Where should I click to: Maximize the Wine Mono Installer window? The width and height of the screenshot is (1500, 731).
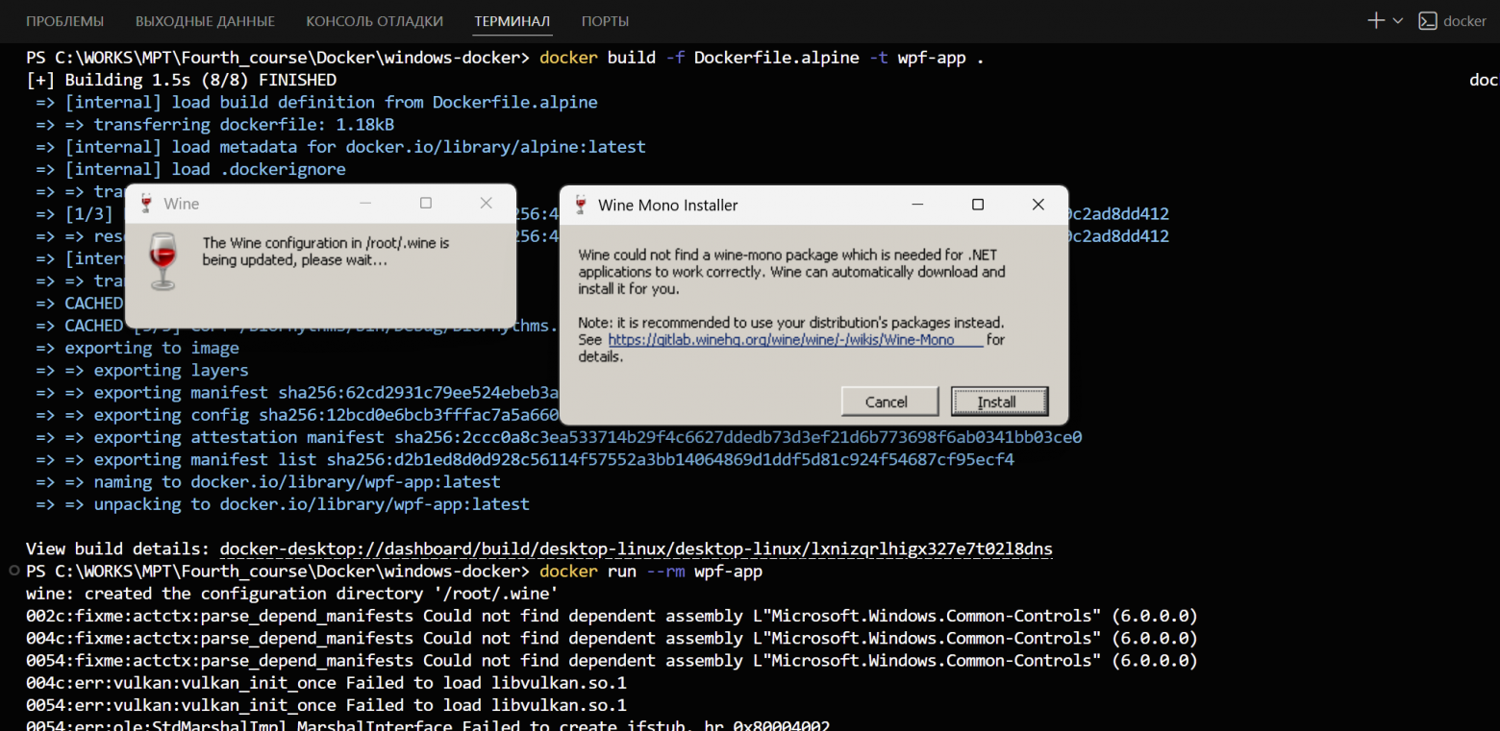coord(978,205)
